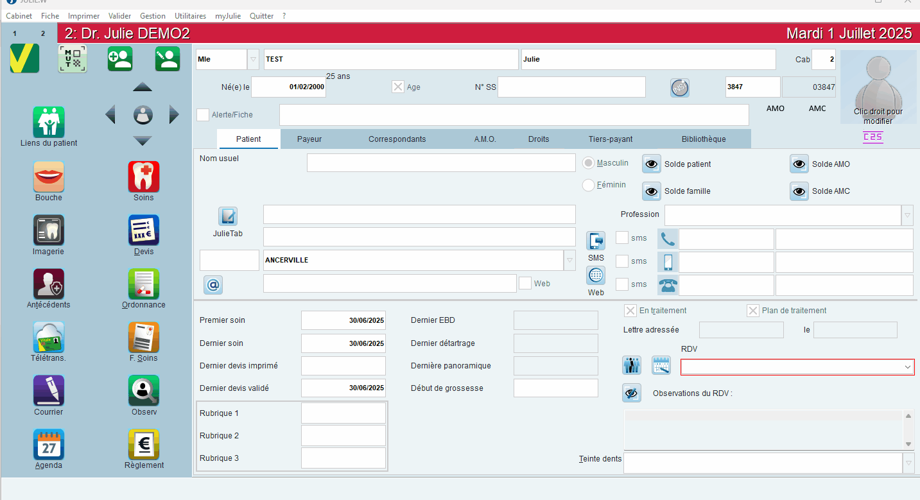Open the Imagerie x-ray icon
This screenshot has width=920, height=500.
49,230
